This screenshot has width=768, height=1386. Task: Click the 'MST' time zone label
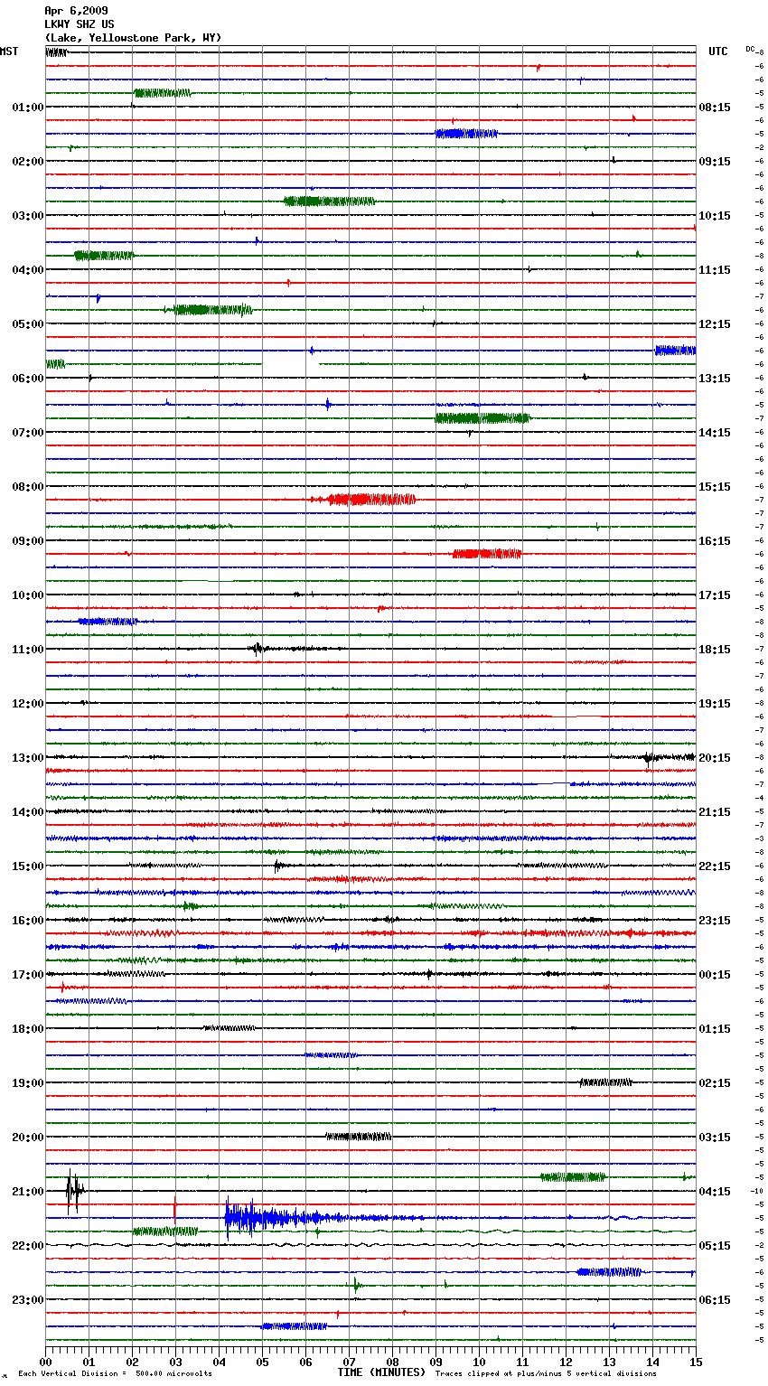[9, 52]
